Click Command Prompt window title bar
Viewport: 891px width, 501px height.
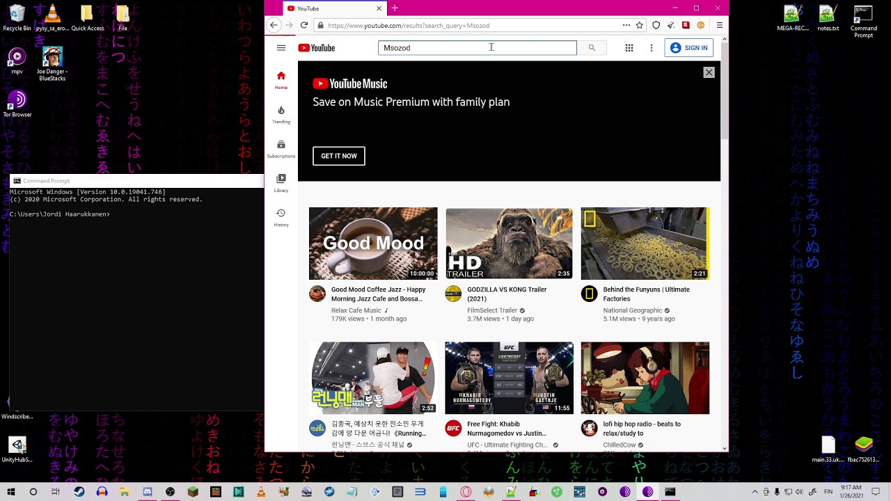tap(136, 181)
